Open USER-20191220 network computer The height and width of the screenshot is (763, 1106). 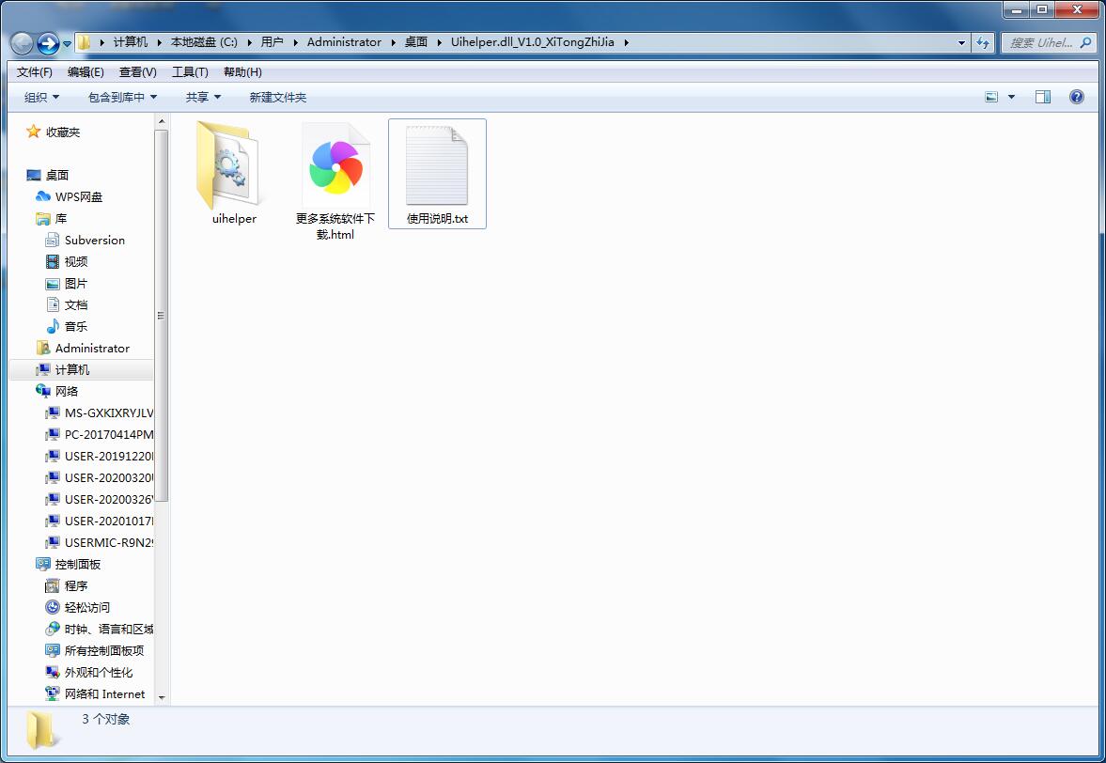[x=109, y=457]
